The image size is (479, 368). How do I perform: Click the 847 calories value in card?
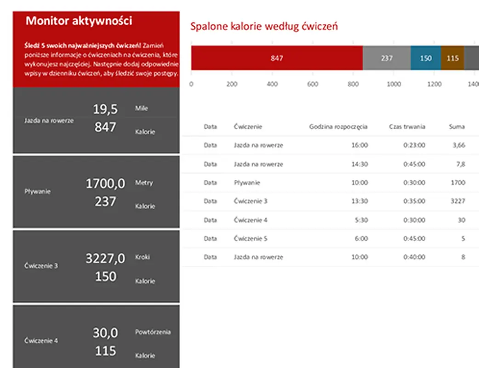tap(105, 127)
